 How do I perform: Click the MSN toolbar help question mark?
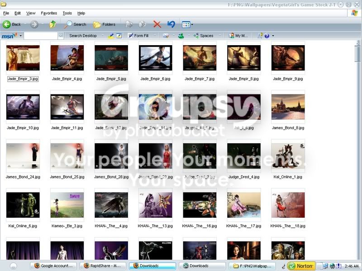267,36
